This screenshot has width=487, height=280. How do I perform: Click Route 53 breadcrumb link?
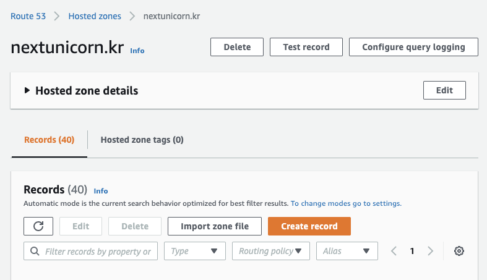tap(28, 16)
